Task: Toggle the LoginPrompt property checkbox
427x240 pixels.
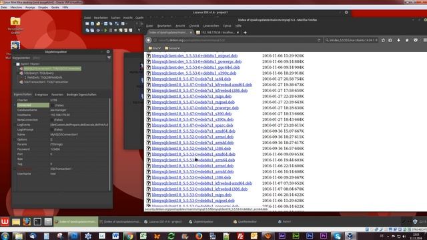Action: (52, 129)
